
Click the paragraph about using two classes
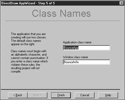point(28,39)
